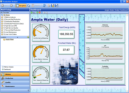Viewport: 129px width, 93px height.
Task: Expand the navigation pane overflow chevron
Action: tap(28, 90)
